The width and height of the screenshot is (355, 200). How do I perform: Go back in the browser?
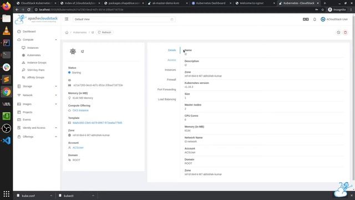(x=17, y=9)
